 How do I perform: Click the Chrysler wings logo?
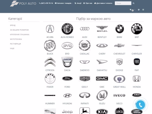coord(137,45)
